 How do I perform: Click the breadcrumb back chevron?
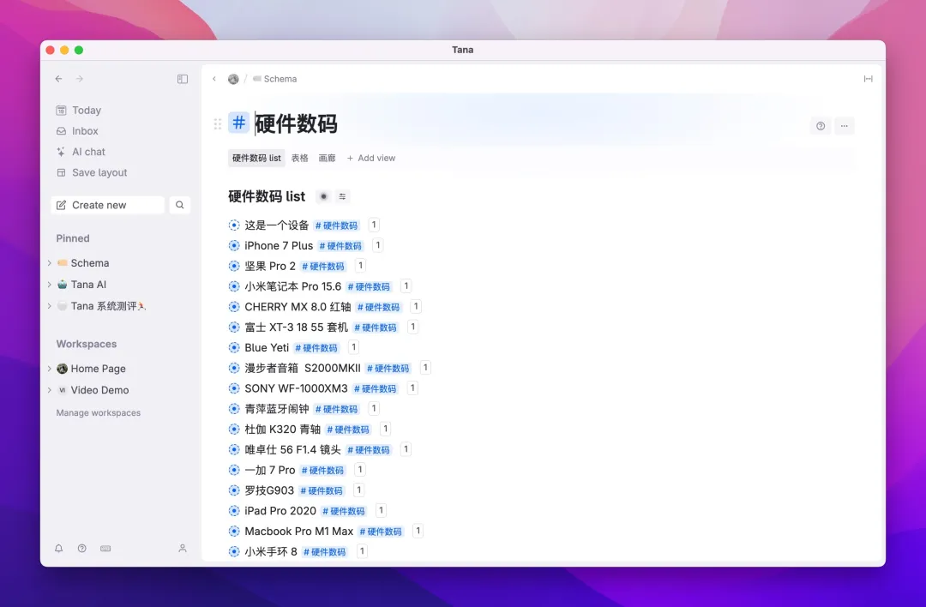click(214, 79)
